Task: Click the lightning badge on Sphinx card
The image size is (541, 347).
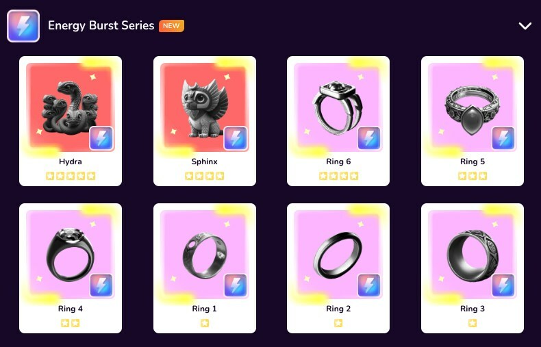Action: tap(236, 138)
